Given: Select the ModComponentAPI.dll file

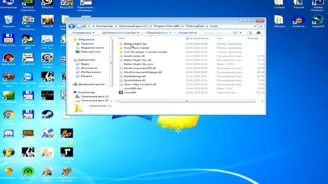Looking at the screenshot, I should click(x=140, y=68).
